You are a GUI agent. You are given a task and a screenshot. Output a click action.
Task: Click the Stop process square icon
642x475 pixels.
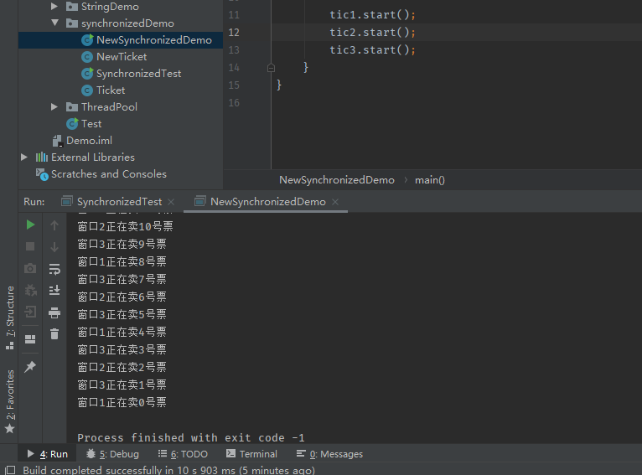[30, 246]
